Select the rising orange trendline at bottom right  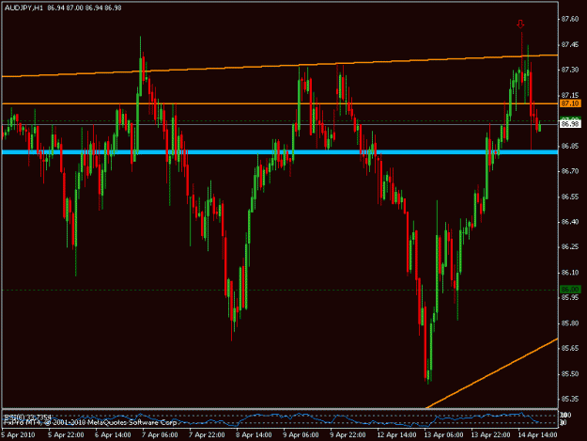click(x=492, y=373)
